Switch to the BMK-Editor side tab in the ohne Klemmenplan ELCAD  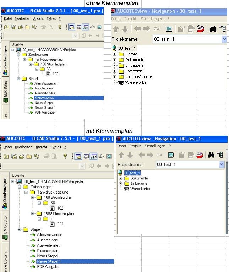click(x=6, y=91)
